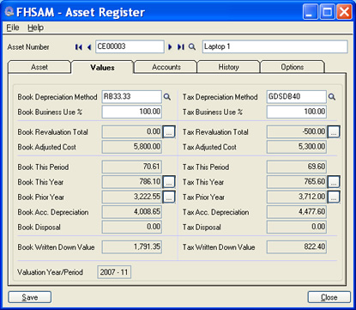Go to the next asset record
356x310 pixels.
[170, 47]
